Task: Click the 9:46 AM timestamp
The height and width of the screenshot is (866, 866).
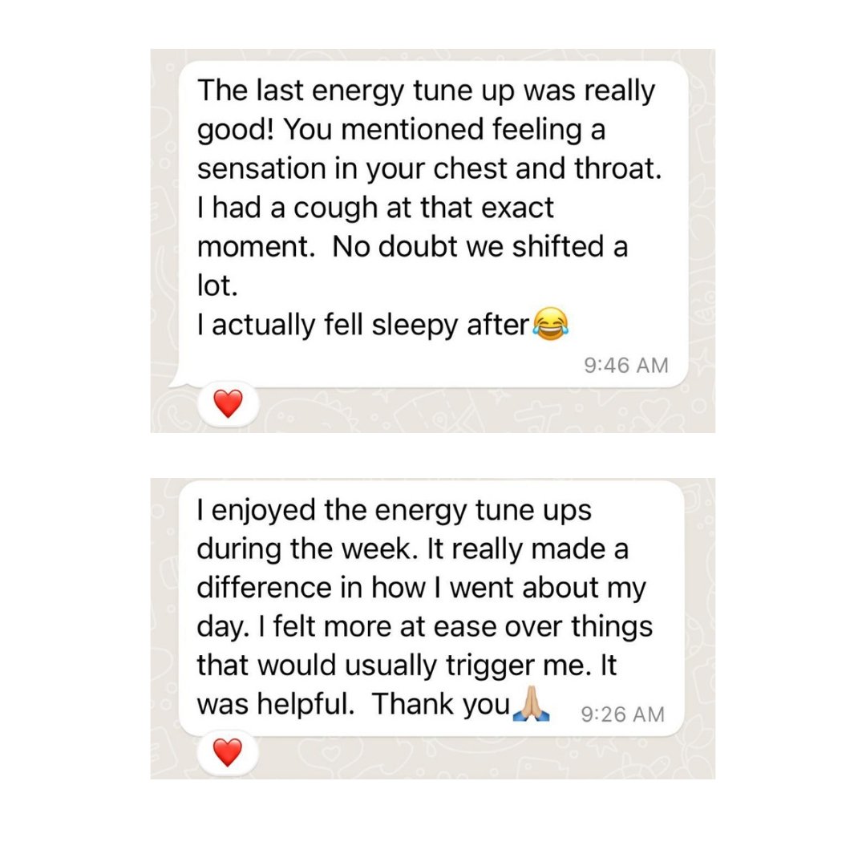Action: [625, 365]
